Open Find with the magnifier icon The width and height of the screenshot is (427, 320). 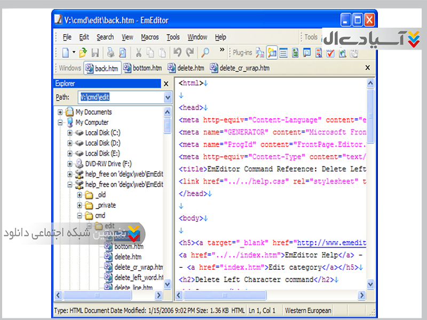point(205,52)
